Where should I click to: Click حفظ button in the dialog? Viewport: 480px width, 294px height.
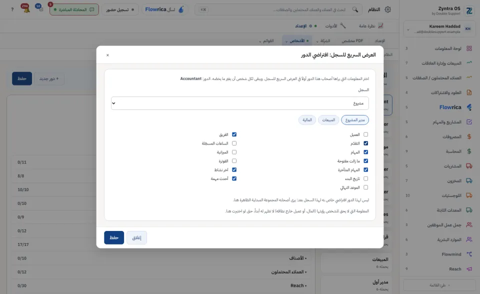114,237
